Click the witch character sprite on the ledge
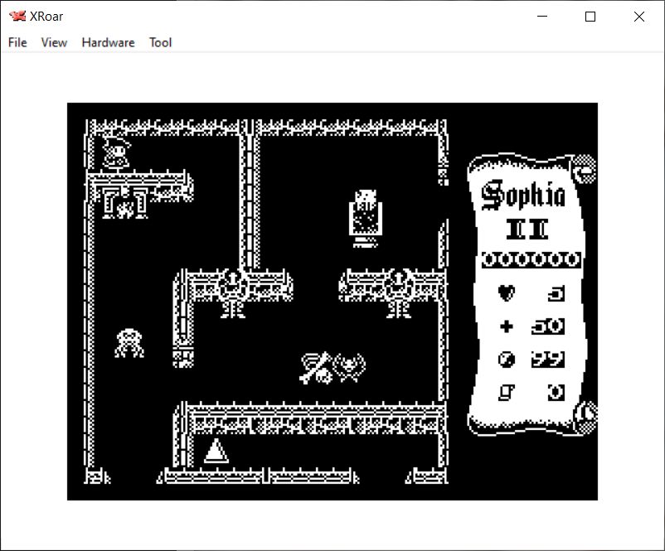This screenshot has height=551, width=665. (x=116, y=152)
